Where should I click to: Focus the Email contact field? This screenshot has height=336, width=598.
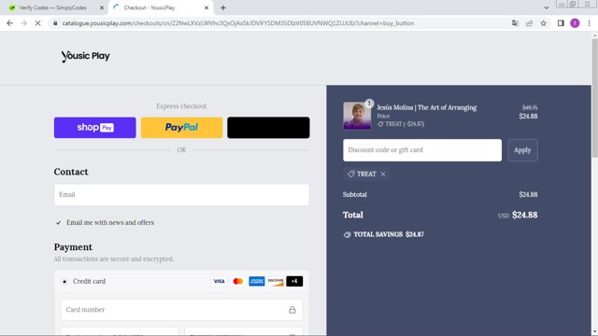coord(181,195)
